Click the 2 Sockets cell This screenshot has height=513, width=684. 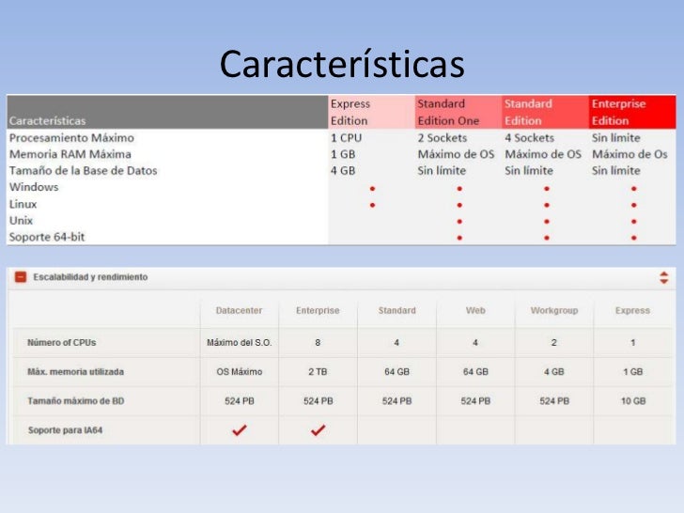click(x=443, y=138)
